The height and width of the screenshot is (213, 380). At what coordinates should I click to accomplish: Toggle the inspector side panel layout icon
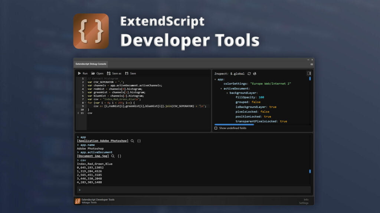point(309,73)
